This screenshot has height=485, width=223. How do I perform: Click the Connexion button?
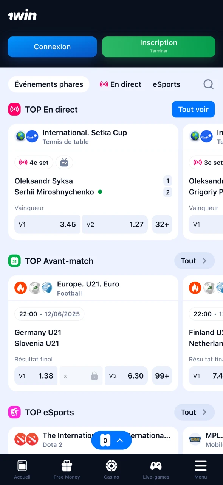(52, 47)
